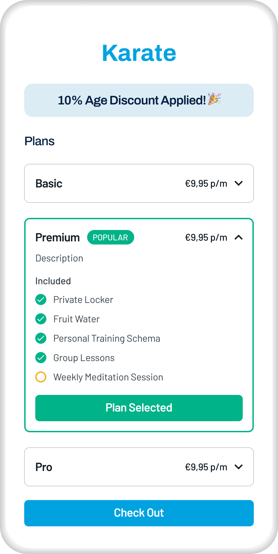
Task: Click the green check beside Fruit Water
Action: click(x=41, y=319)
